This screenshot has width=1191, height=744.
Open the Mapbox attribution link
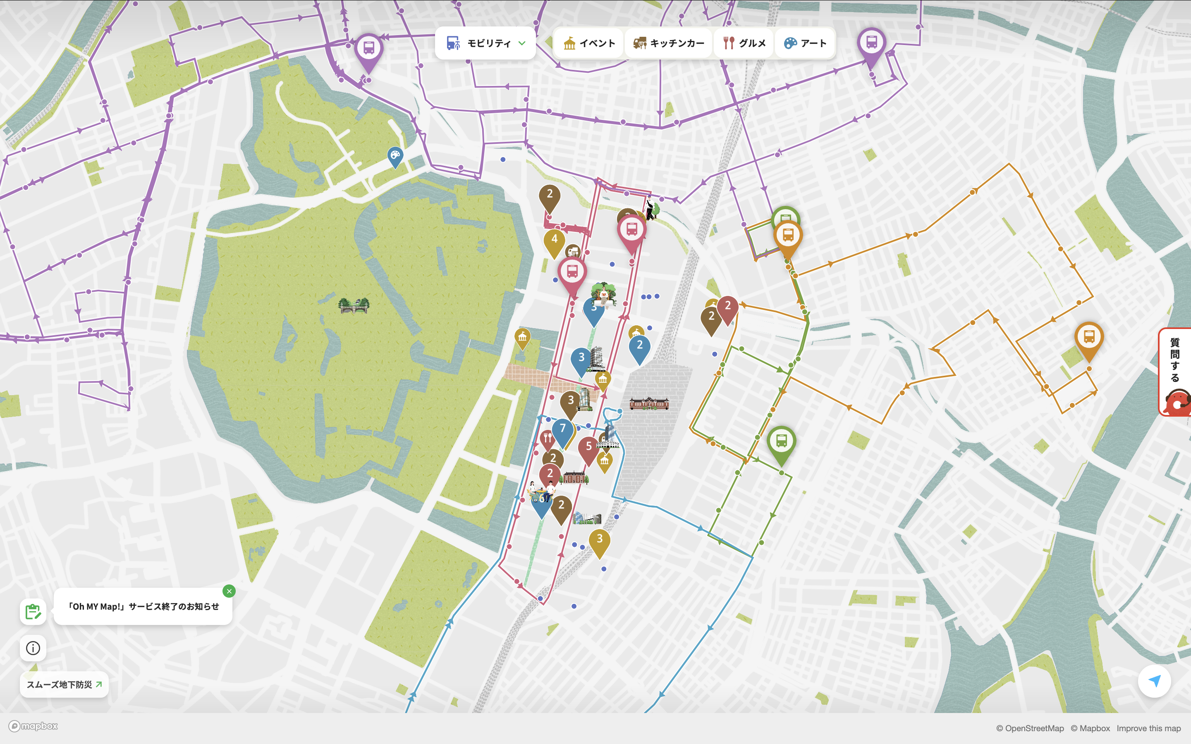click(1090, 728)
